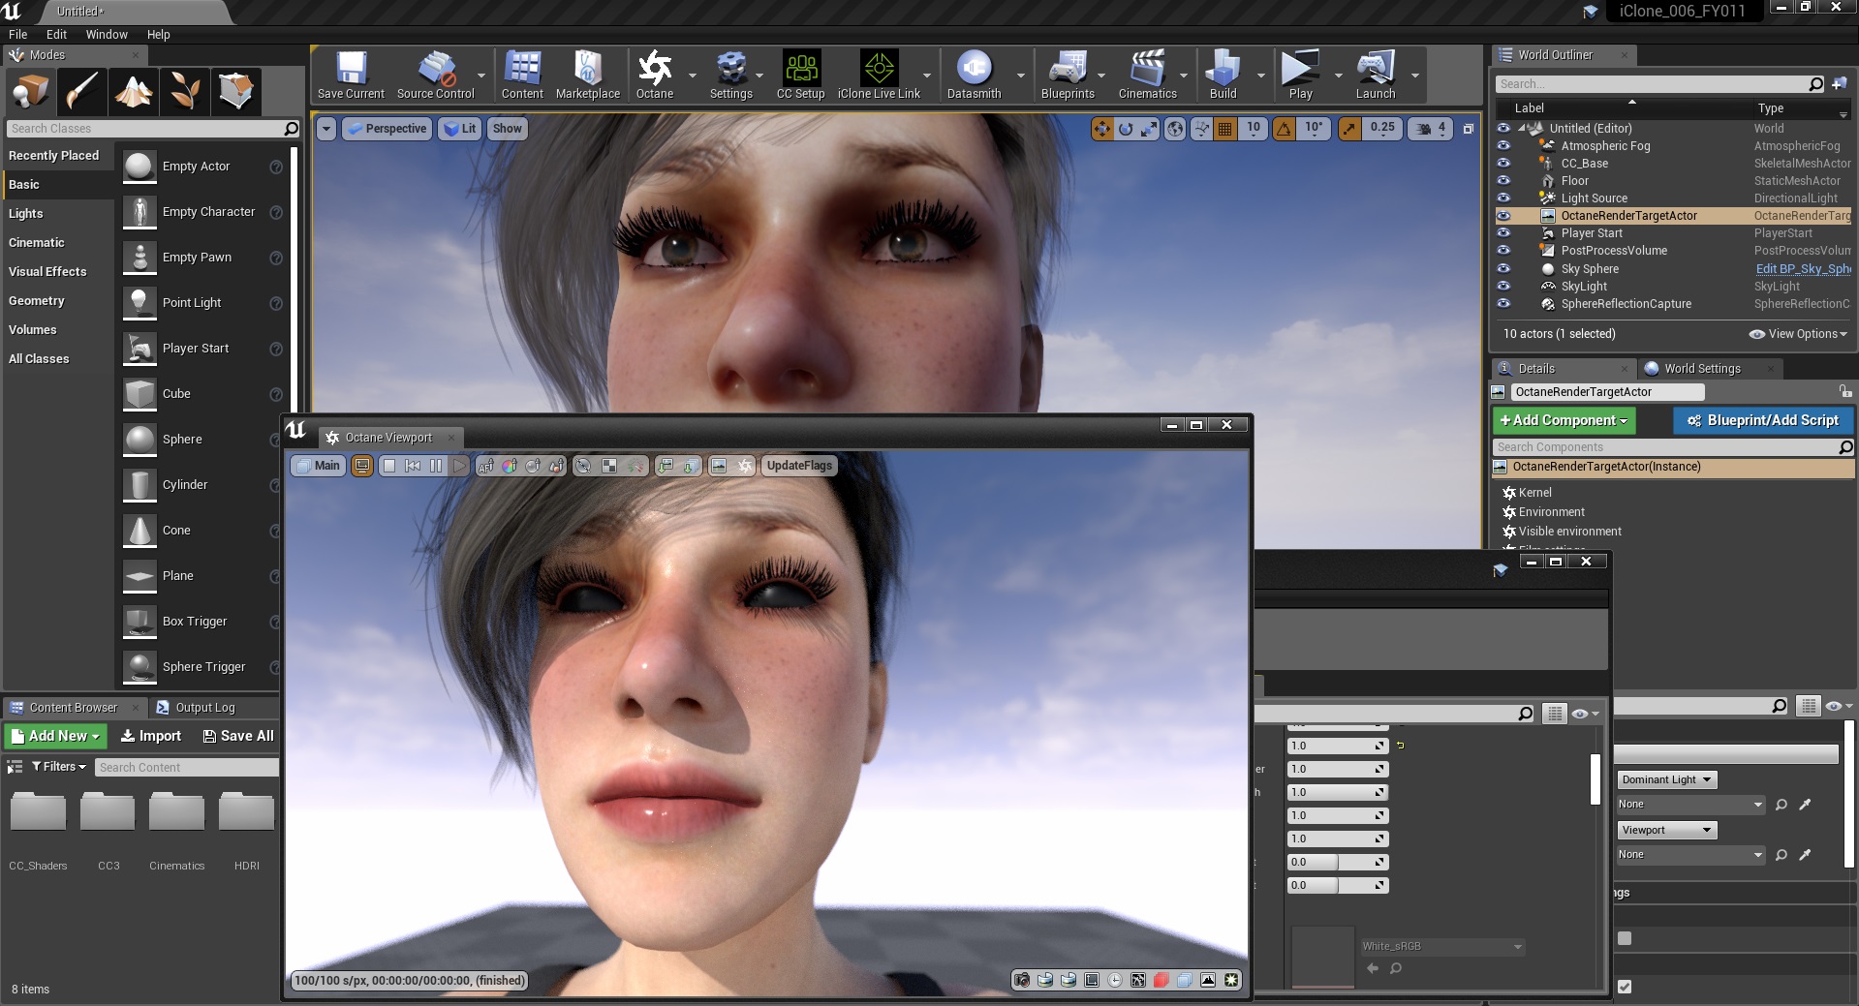Screen dimensions: 1859x1006
Task: Launch the Marketplace
Action: (x=588, y=76)
